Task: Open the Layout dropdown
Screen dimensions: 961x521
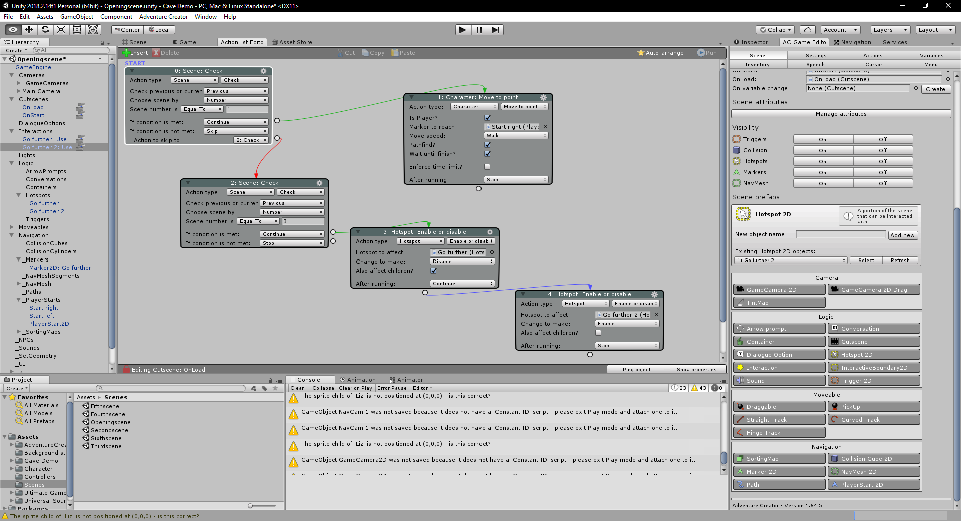Action: point(935,30)
